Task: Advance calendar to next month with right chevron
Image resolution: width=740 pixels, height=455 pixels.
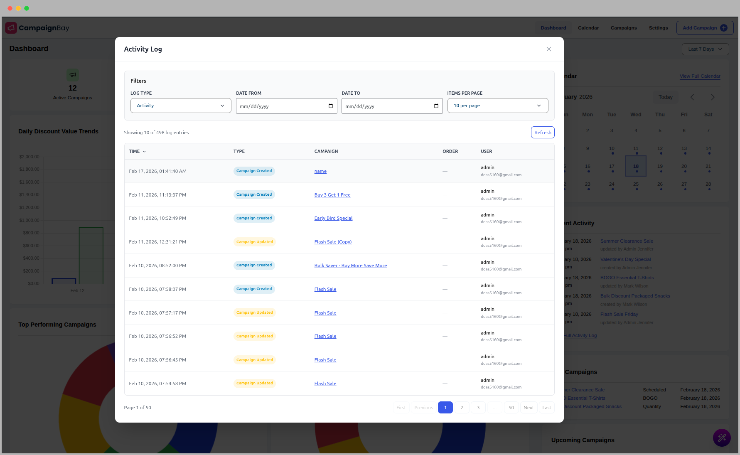Action: pyautogui.click(x=713, y=97)
